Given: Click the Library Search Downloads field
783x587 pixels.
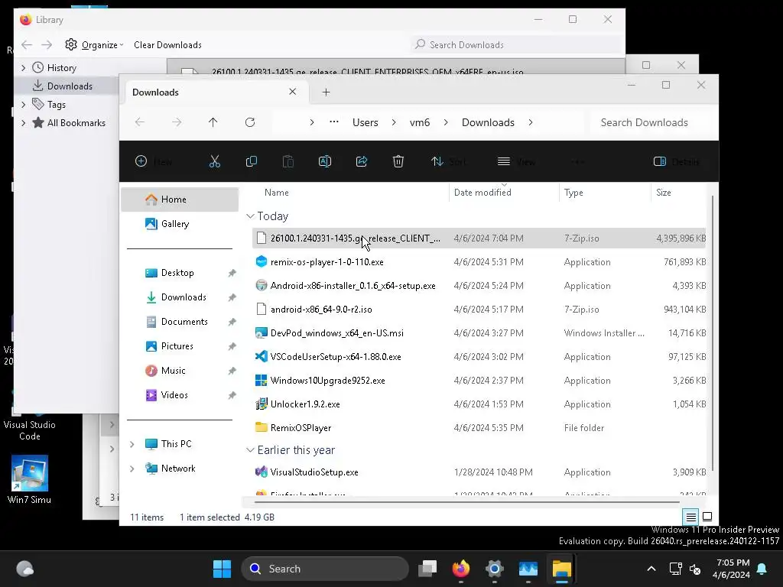Looking at the screenshot, I should click(x=517, y=44).
